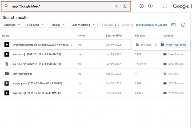Select the rhw-digz-rjt video icon
This screenshot has height=128, width=192.
pos(7,93)
